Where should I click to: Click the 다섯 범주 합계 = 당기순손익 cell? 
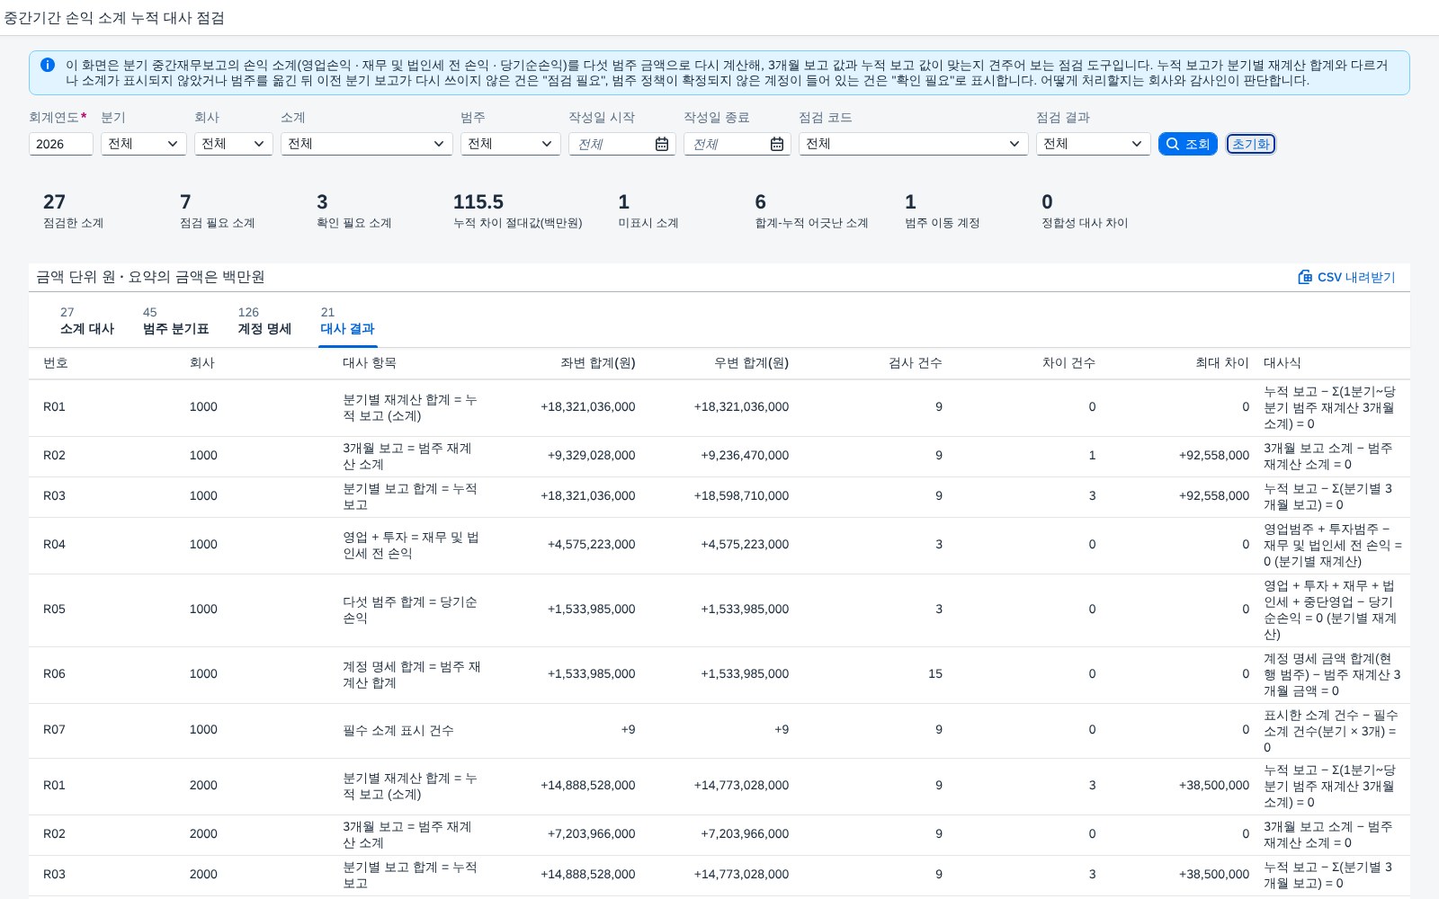tap(410, 610)
